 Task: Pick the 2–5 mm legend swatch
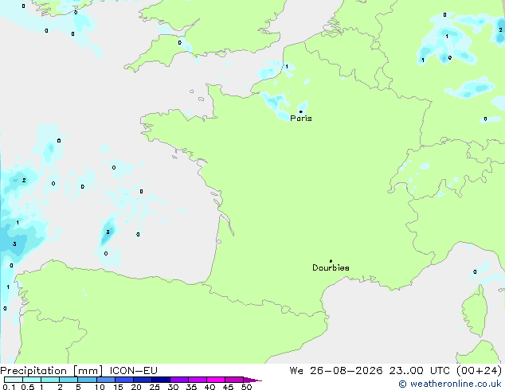pos(69,380)
